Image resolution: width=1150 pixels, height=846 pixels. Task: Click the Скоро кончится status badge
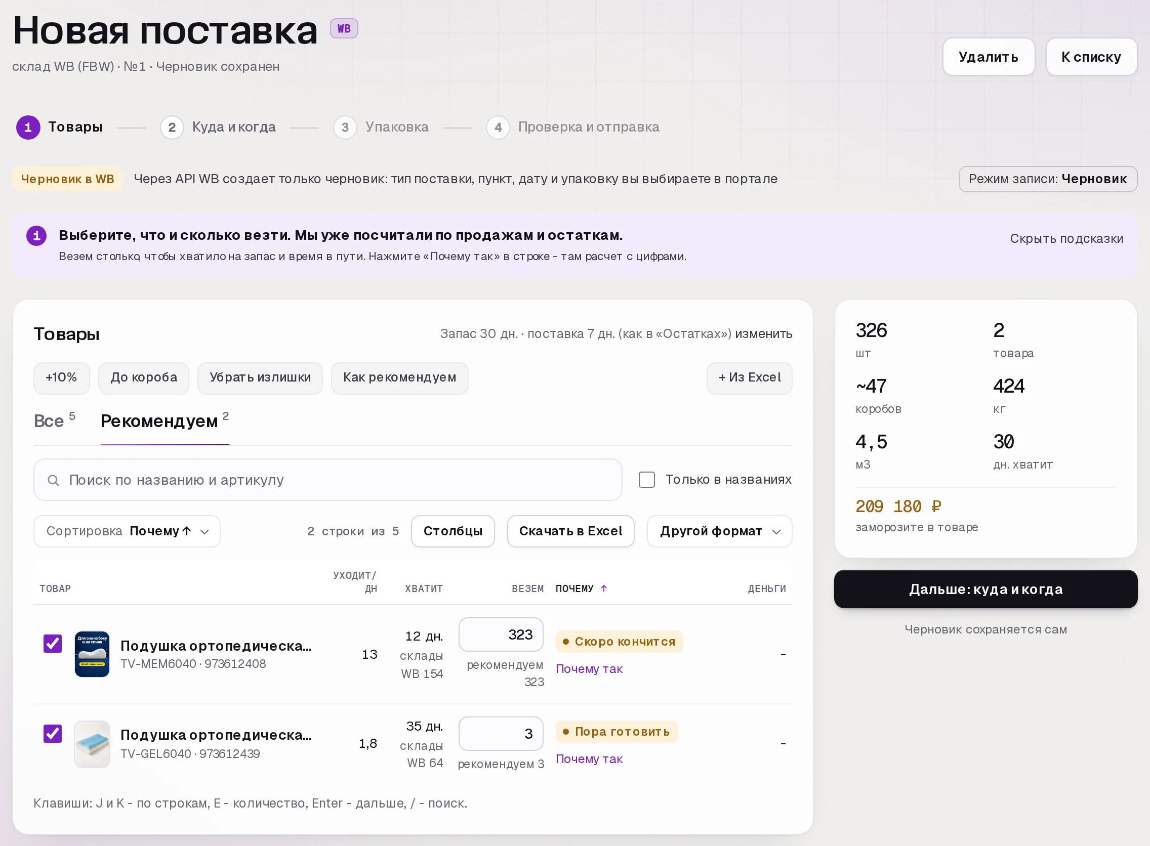(620, 642)
